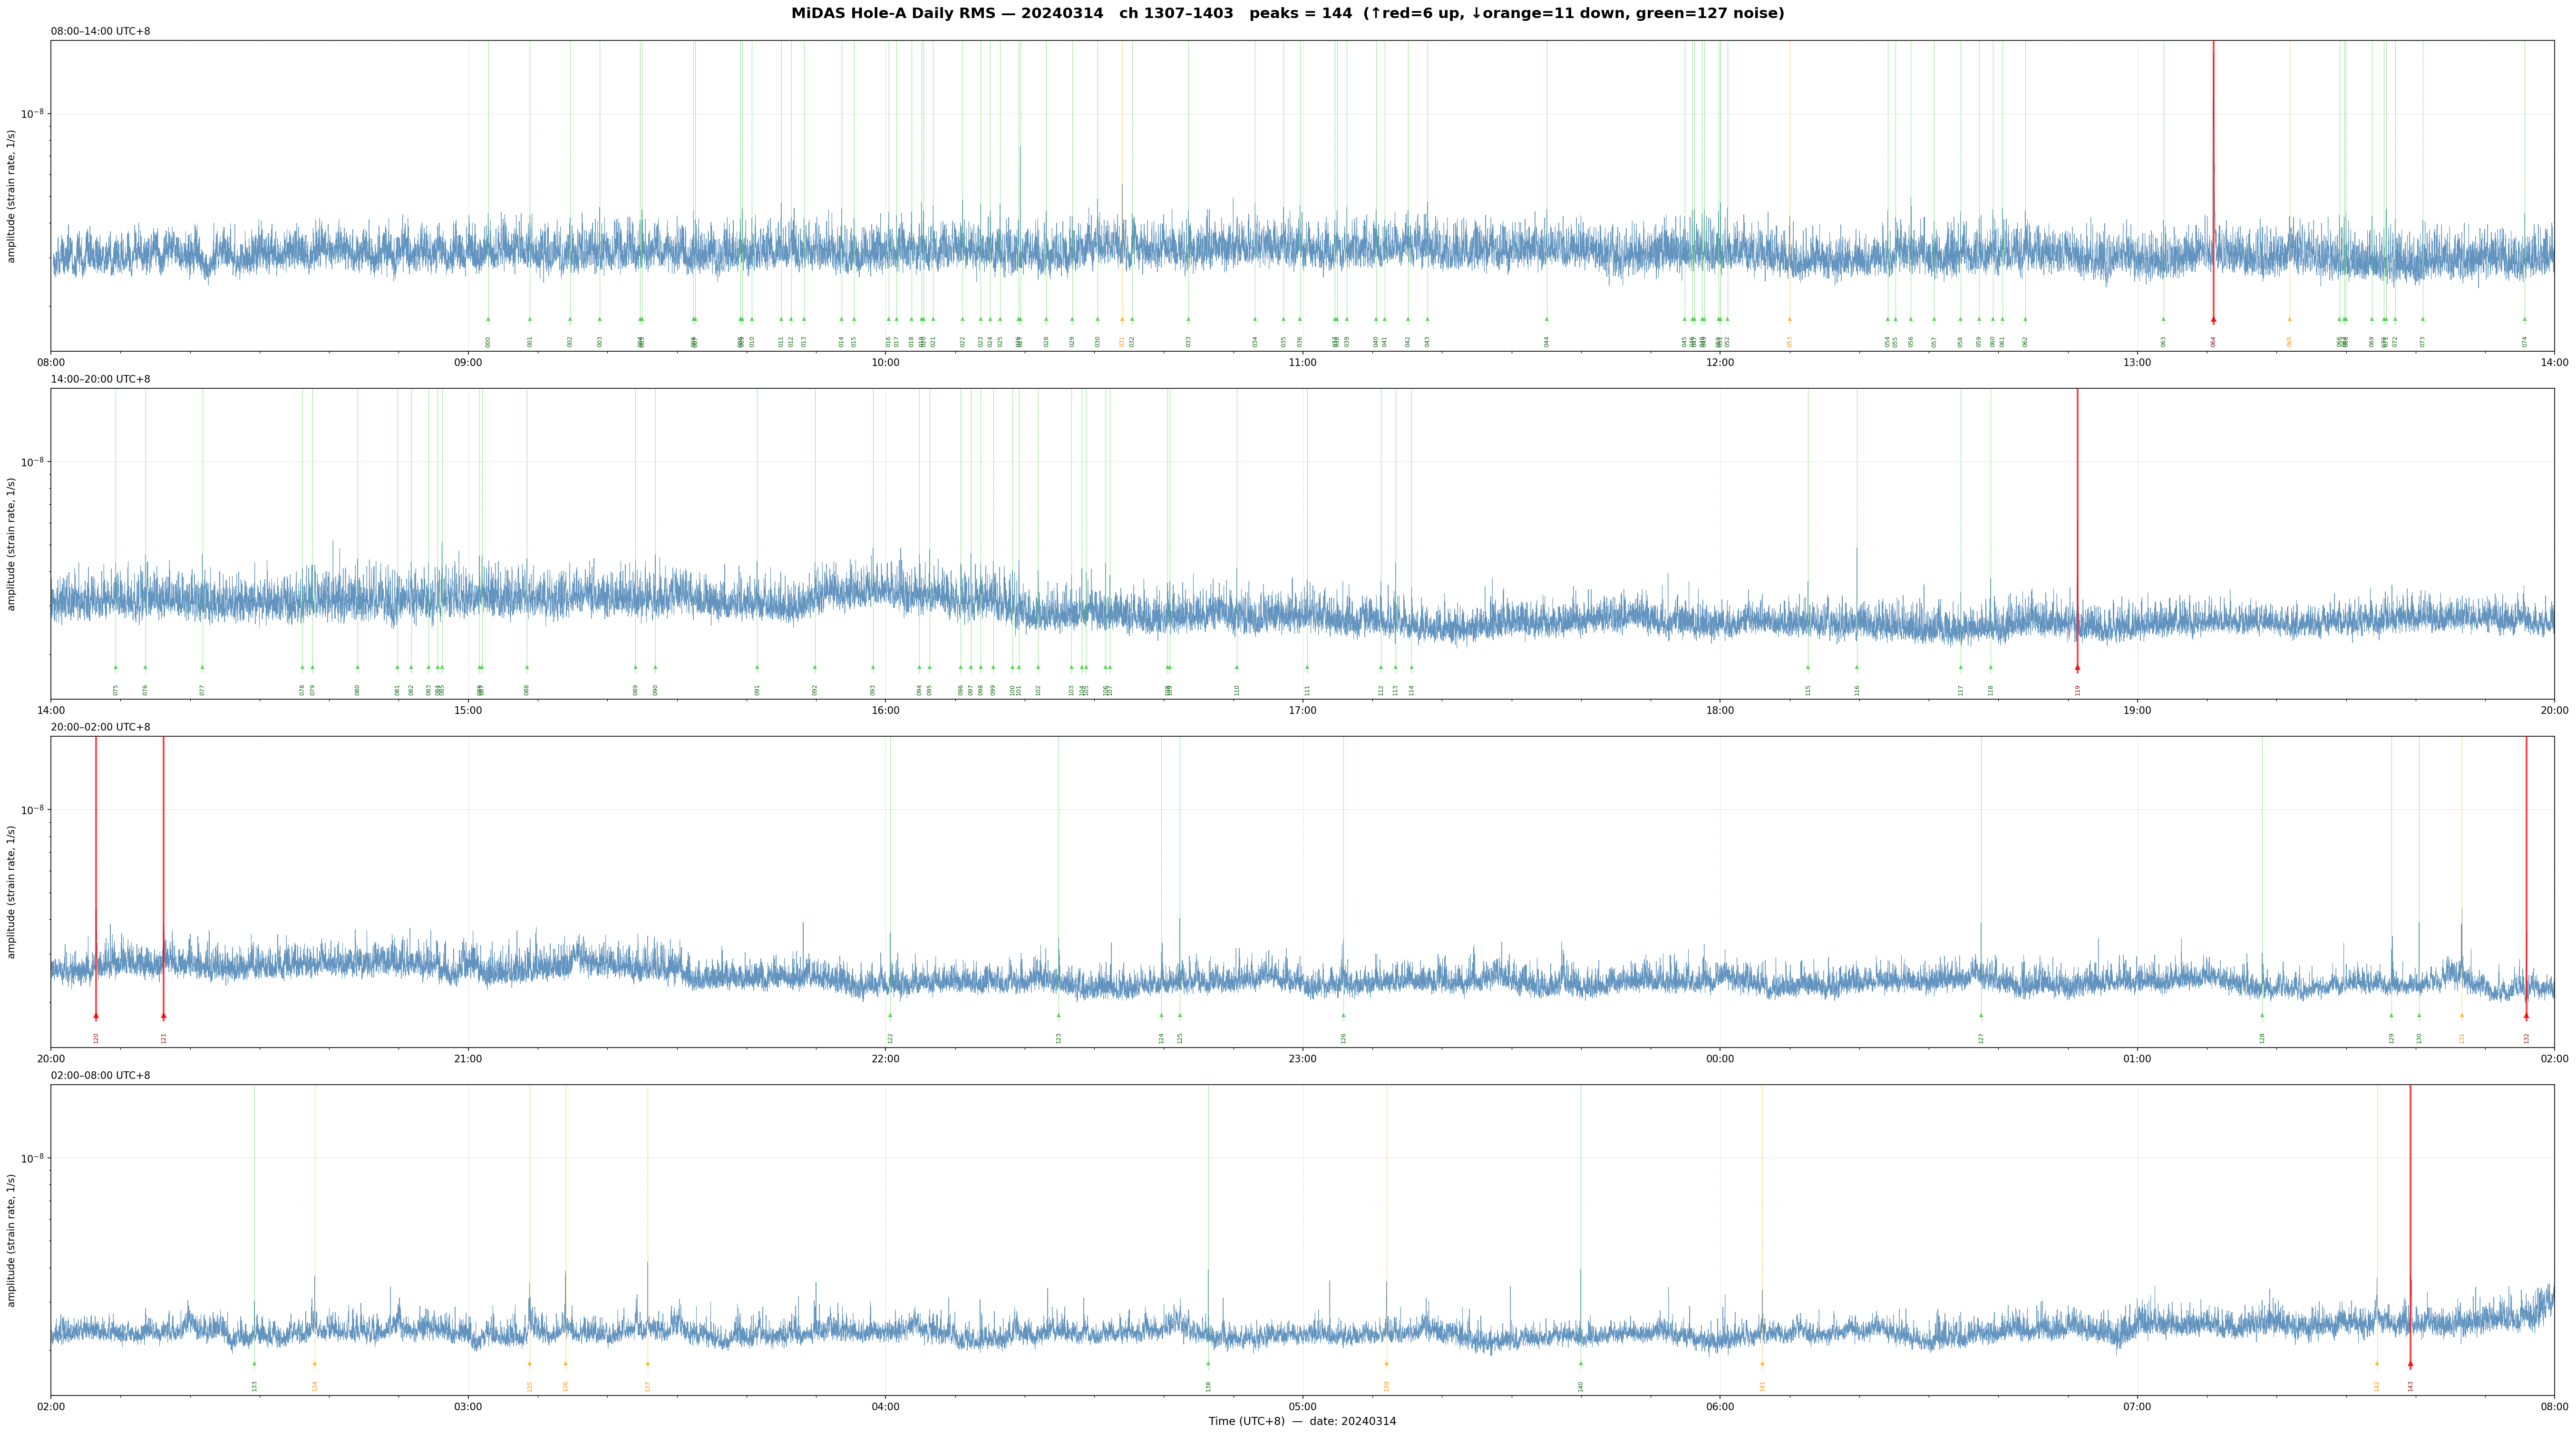This screenshot has width=2576, height=1434.
Task: Click the y-axis label of the 02:00–08:00 panel
Action: [x=11, y=1240]
